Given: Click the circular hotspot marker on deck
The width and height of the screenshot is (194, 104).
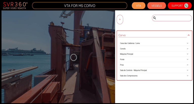Looking at the screenshot, I should tap(74, 57).
